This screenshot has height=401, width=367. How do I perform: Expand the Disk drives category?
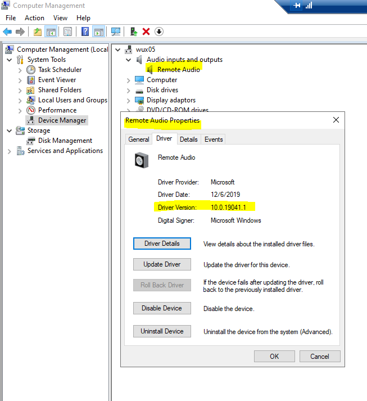coord(128,91)
